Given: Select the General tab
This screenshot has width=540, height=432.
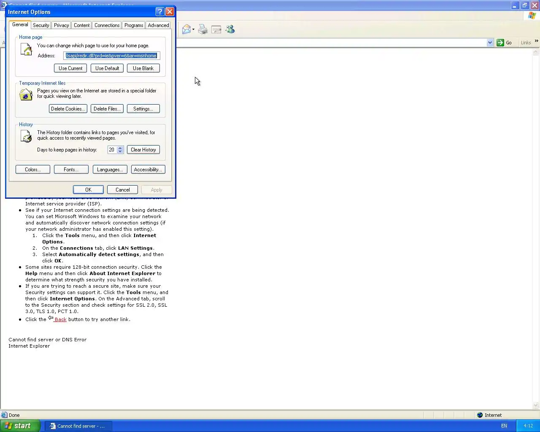Looking at the screenshot, I should 20,24.
